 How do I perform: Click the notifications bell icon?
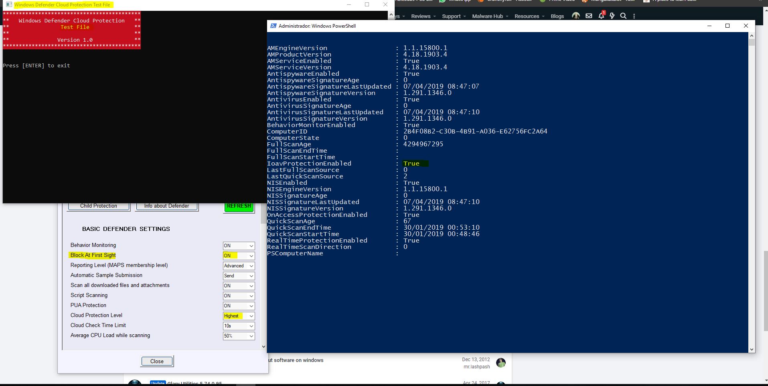pyautogui.click(x=601, y=16)
